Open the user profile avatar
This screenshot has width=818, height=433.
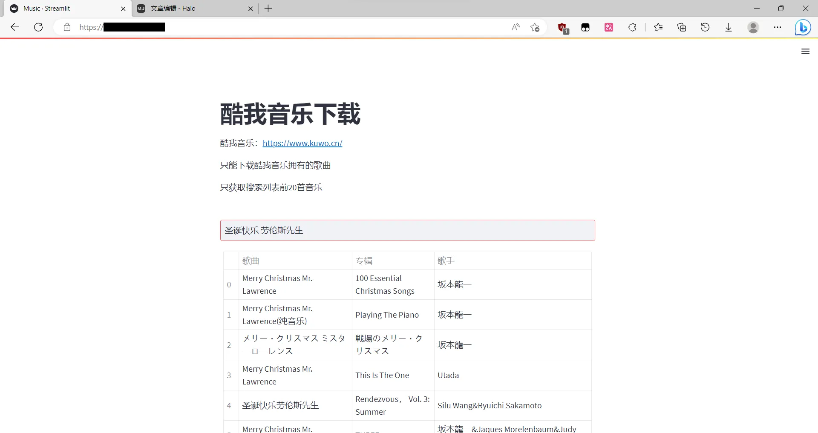point(753,27)
